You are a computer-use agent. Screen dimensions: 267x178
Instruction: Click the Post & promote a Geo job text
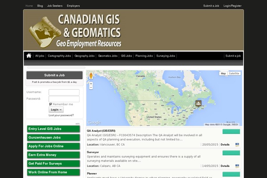[54, 82]
